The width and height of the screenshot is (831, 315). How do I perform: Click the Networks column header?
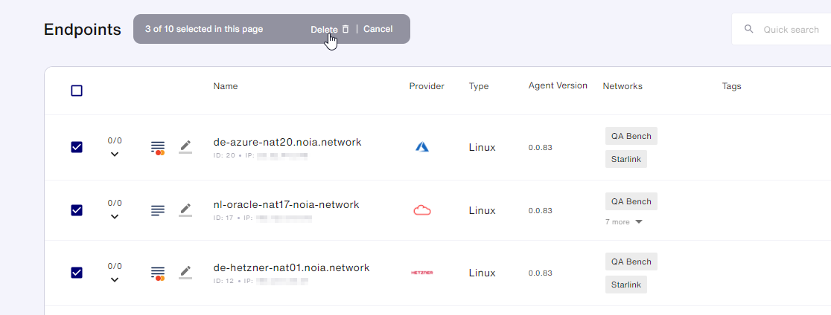623,86
